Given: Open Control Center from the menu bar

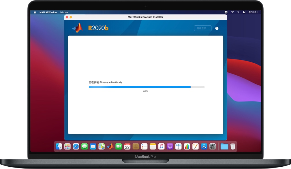Looking at the screenshot, I should click(245, 12).
